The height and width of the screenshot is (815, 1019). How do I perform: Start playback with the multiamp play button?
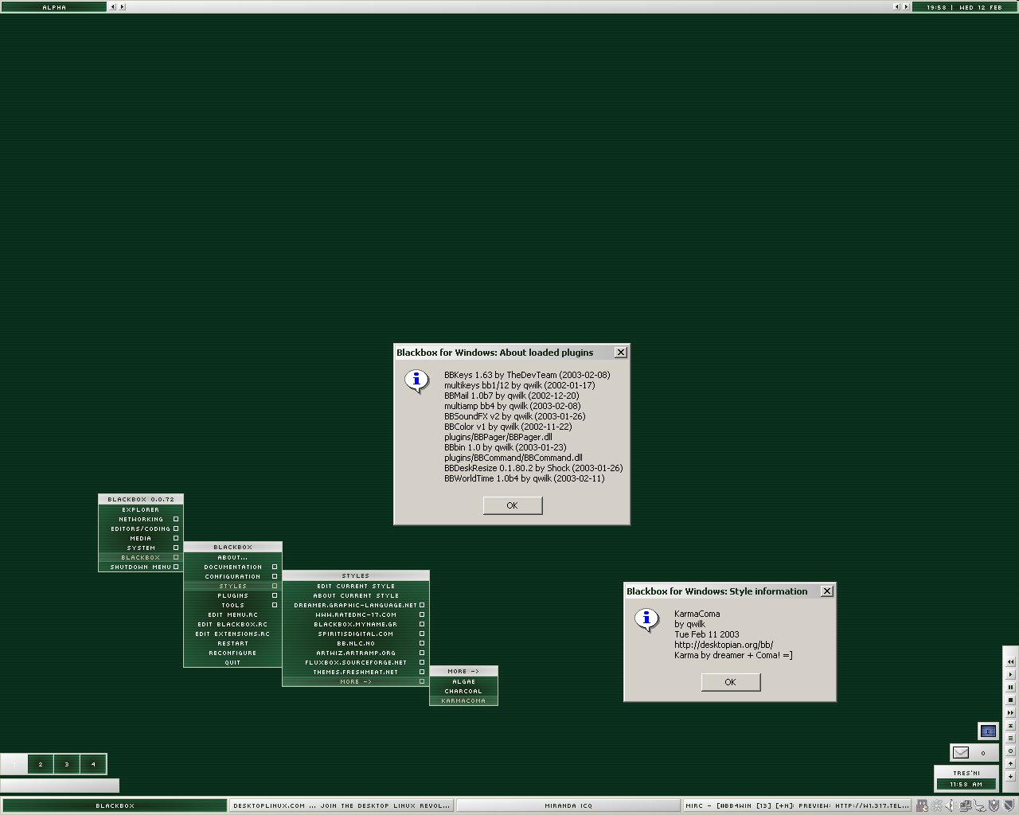pos(1011,675)
